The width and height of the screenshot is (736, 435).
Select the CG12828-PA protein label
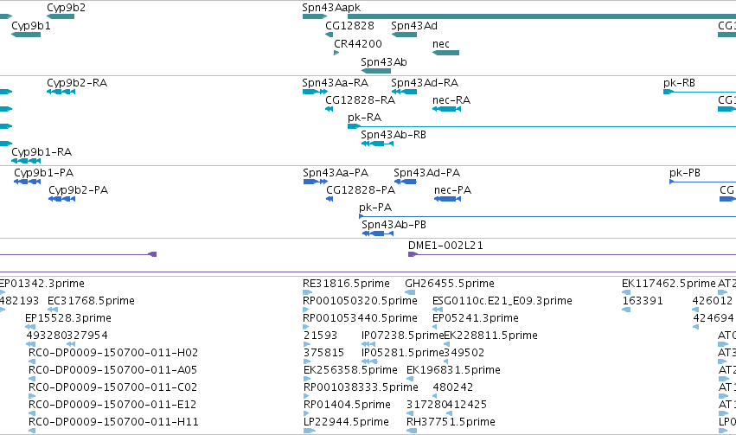pos(361,190)
